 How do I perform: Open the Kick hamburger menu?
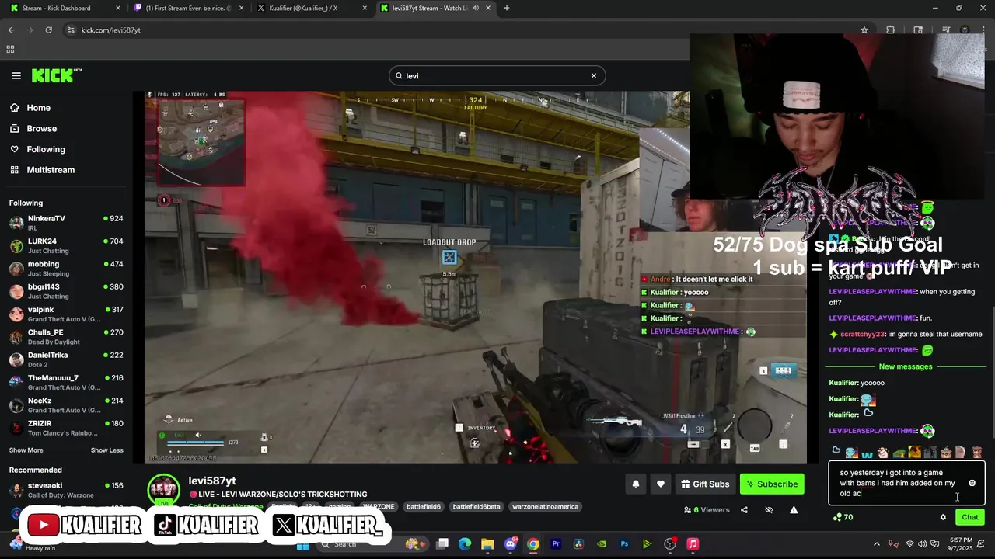click(x=16, y=75)
